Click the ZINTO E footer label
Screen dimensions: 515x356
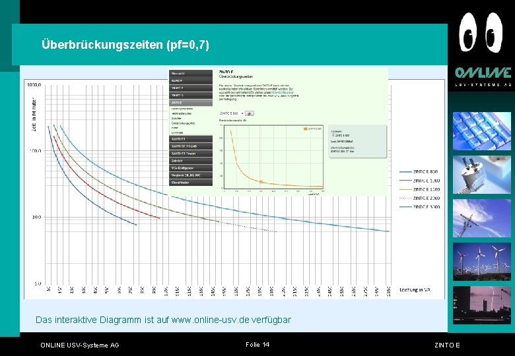pyautogui.click(x=447, y=345)
